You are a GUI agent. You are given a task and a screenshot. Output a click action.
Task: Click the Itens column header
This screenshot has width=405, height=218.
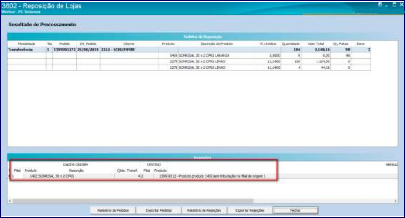pyautogui.click(x=361, y=44)
